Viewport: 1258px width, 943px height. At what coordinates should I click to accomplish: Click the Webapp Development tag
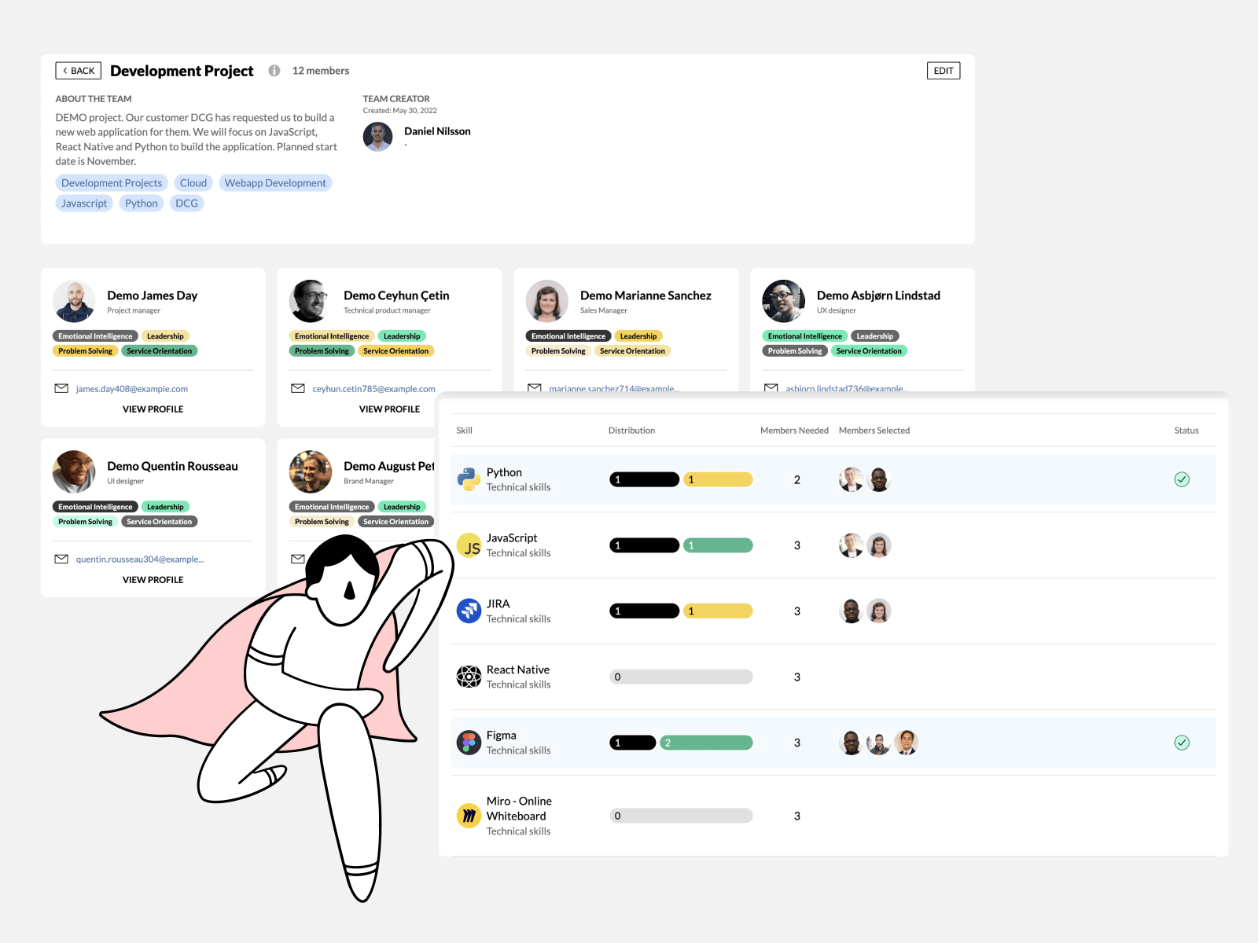(275, 183)
